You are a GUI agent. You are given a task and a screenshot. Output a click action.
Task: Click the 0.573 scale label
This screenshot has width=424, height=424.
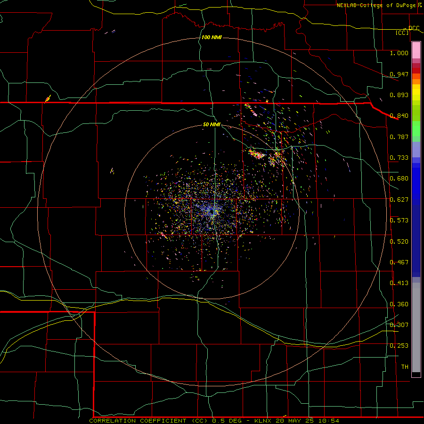[399, 220]
